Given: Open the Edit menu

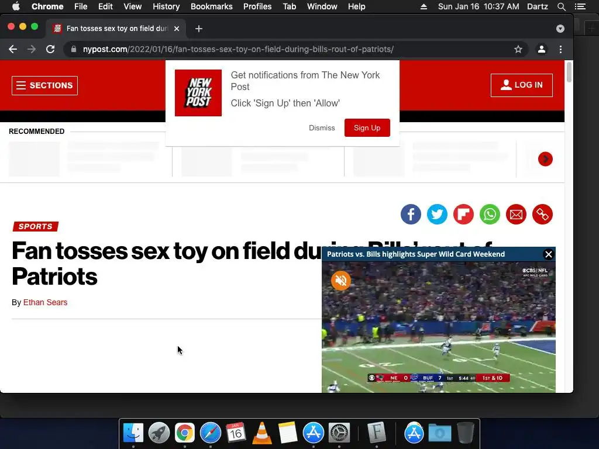Looking at the screenshot, I should (105, 6).
